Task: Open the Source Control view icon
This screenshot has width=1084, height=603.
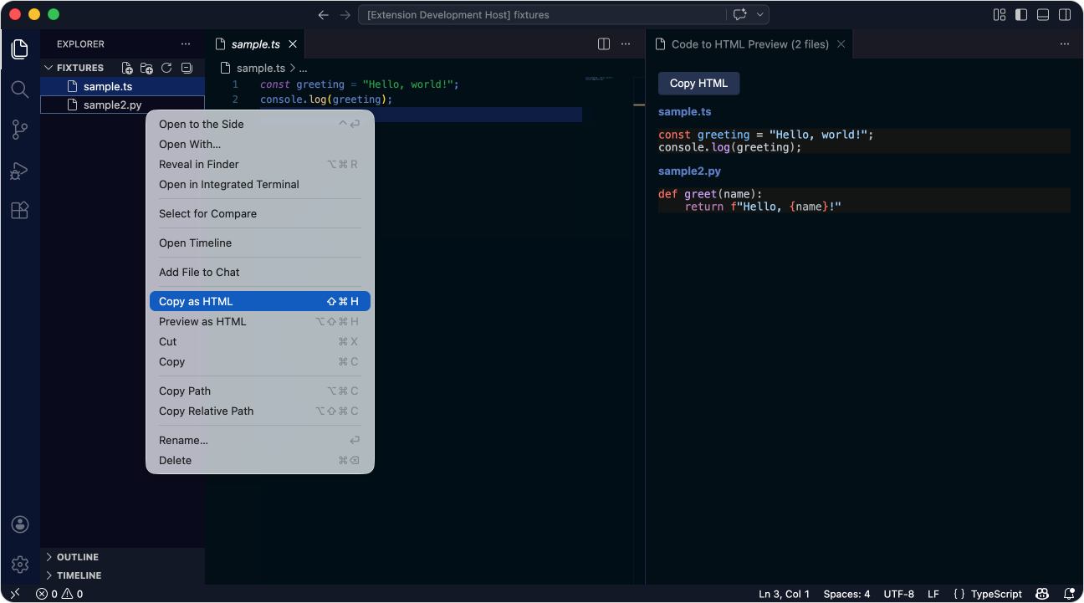Action: pos(20,130)
